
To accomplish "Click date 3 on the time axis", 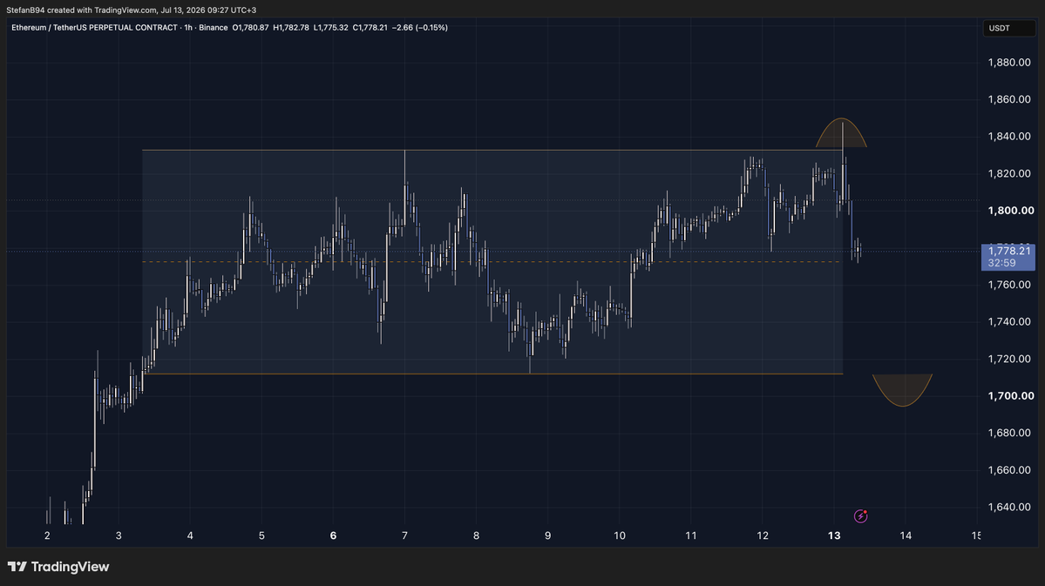I will coord(119,535).
